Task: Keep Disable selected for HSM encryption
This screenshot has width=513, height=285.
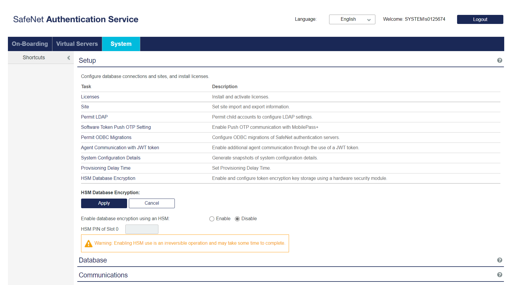Action: [x=237, y=218]
